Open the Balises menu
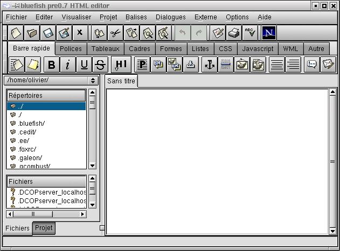Screen dimensions: 340x251 (x=136, y=17)
